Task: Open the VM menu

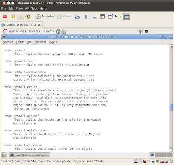Action: (27, 9)
